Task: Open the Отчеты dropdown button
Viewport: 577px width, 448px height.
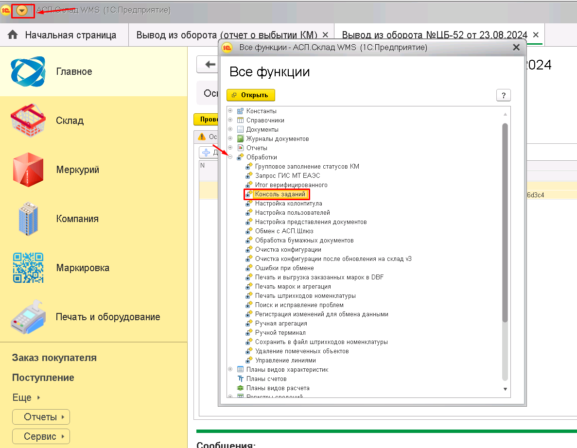Action: tap(41, 417)
